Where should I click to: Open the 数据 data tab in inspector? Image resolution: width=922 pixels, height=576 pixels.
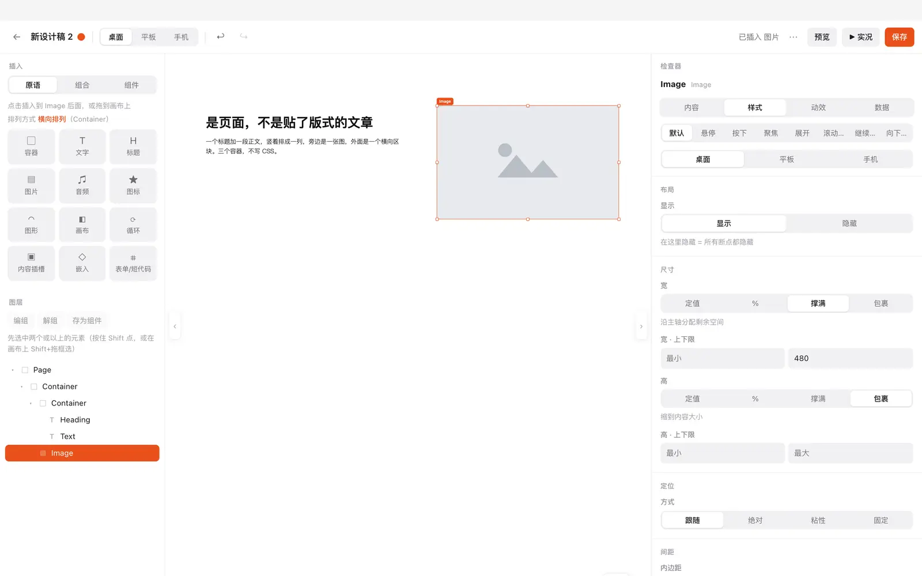click(x=882, y=108)
